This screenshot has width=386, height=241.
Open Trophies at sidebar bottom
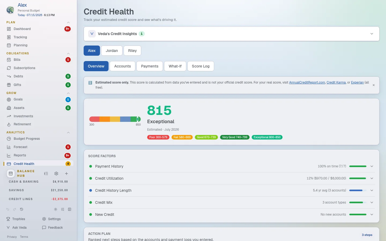coord(16,219)
